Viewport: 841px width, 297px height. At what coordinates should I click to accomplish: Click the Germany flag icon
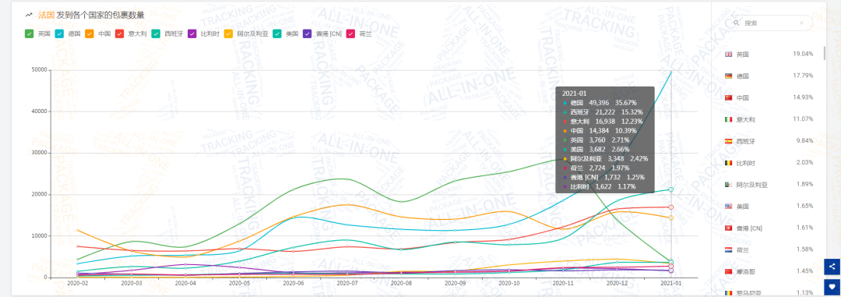coord(728,76)
